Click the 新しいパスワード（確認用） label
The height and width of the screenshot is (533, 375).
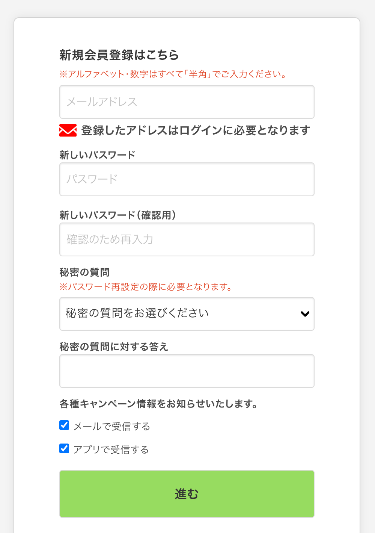point(117,215)
